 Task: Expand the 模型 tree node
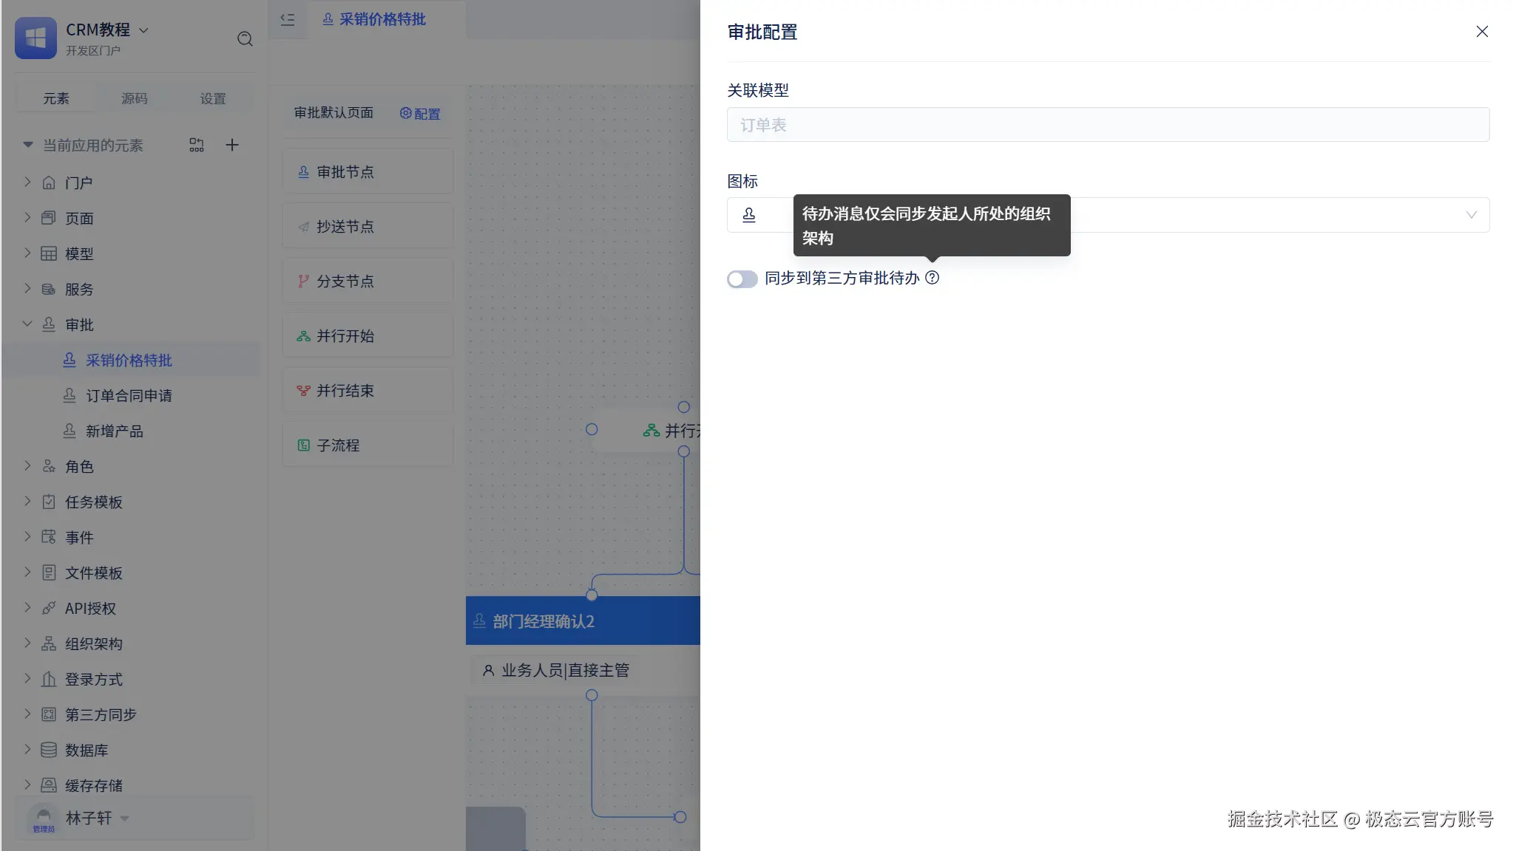(27, 253)
